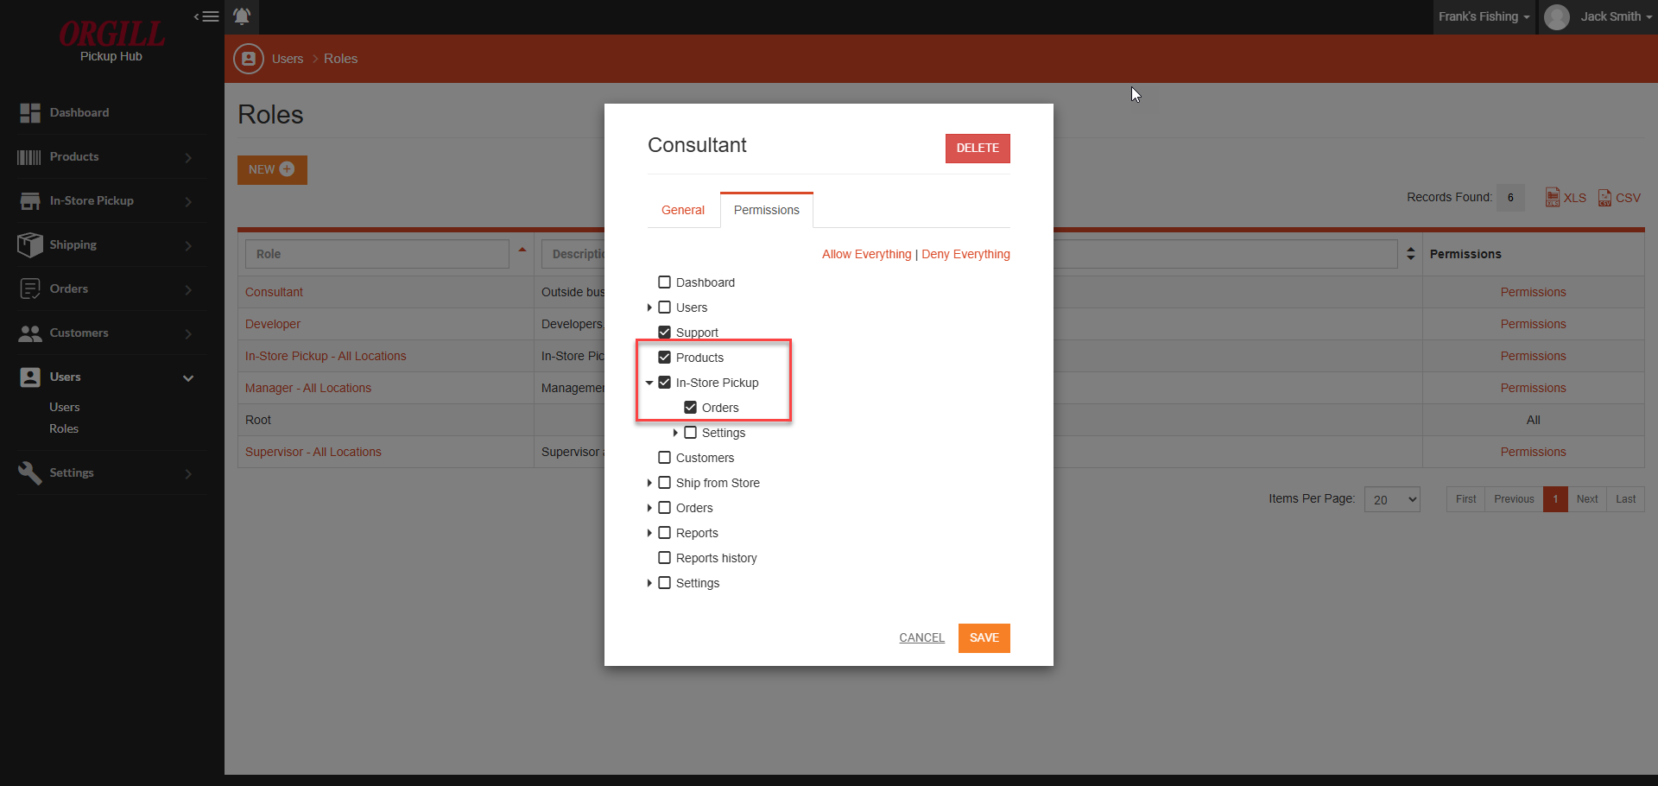Click the Users badge icon in sidebar
1658x786 pixels.
[30, 377]
